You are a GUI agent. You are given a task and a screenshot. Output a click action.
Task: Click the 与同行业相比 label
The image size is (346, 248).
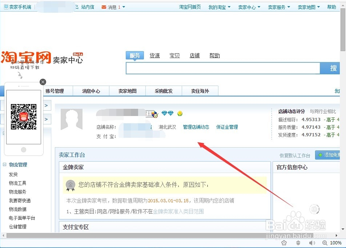[x=323, y=111]
